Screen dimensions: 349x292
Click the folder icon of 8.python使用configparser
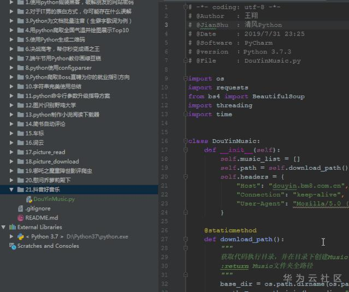pyautogui.click(x=20, y=68)
